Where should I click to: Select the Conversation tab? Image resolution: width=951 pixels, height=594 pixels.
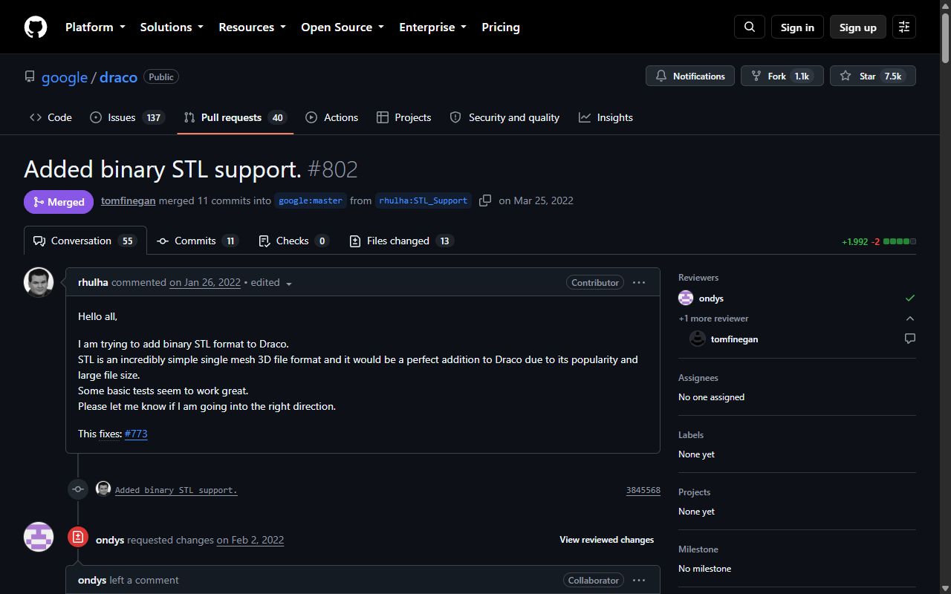coord(85,241)
